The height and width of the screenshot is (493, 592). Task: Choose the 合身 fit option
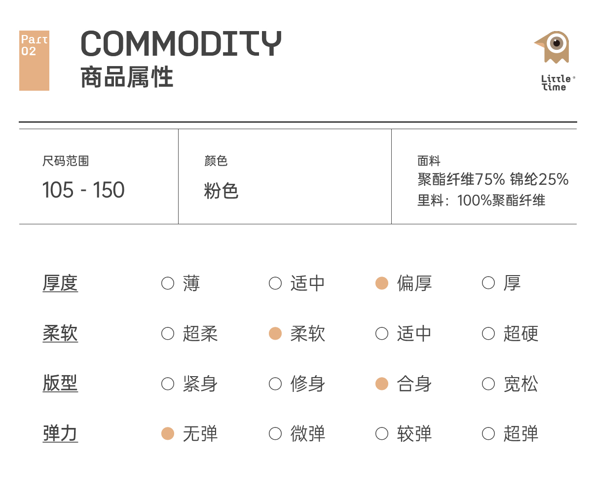[382, 384]
